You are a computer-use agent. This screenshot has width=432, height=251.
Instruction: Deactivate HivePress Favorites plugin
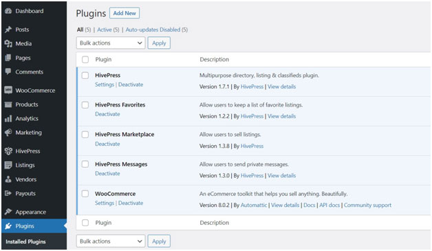point(107,114)
